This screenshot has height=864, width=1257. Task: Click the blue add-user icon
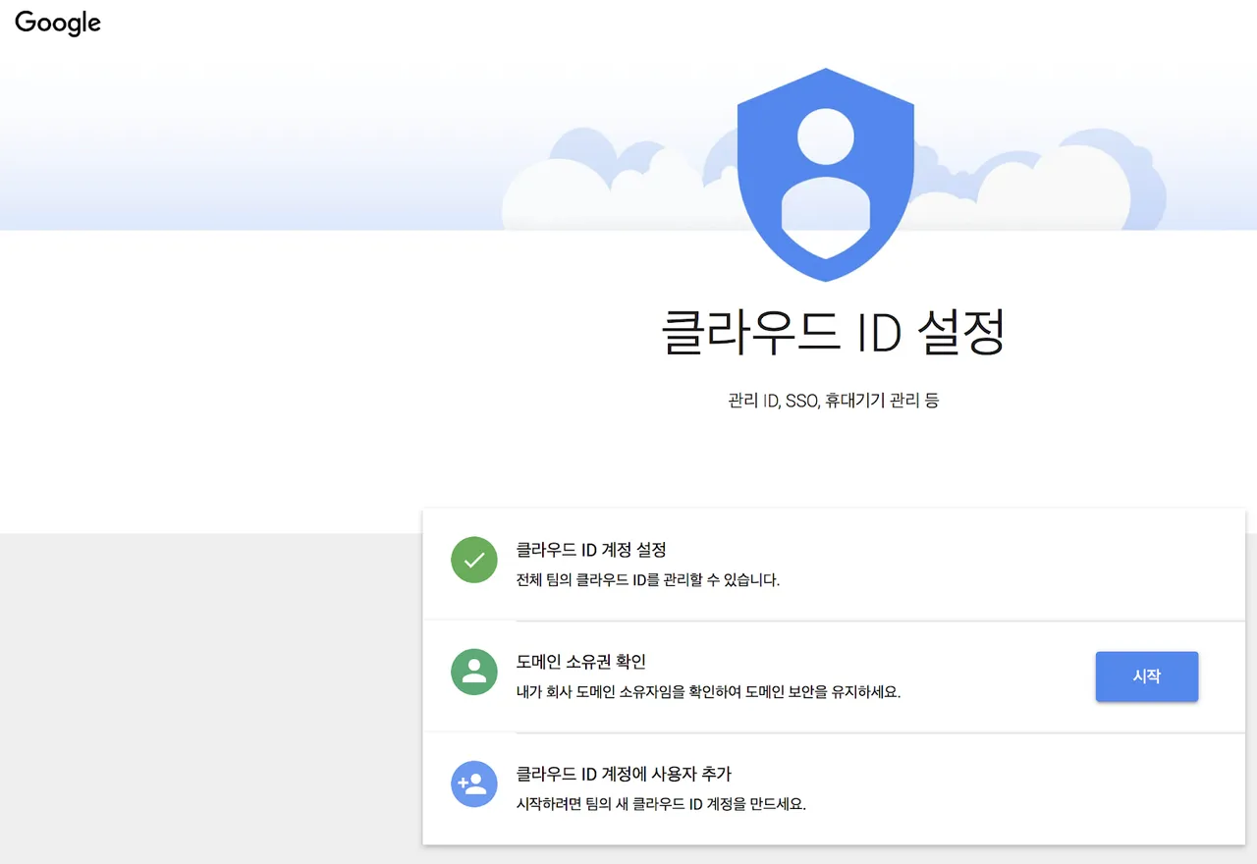(x=474, y=783)
